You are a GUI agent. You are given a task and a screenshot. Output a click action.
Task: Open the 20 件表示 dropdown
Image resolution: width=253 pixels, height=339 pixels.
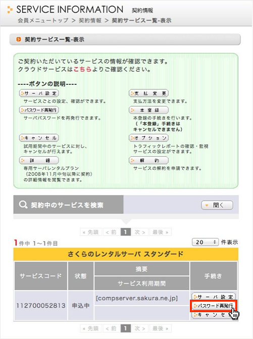click(205, 242)
